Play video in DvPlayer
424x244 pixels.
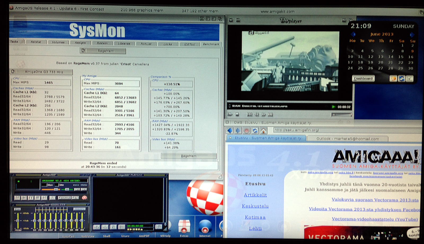tap(230, 115)
